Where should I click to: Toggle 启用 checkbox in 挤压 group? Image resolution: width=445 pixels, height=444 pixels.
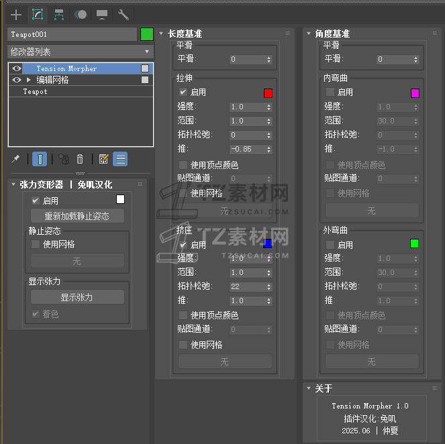pos(183,245)
